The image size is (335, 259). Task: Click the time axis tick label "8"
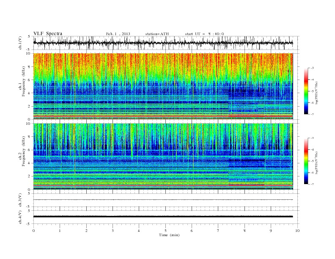point(244,231)
